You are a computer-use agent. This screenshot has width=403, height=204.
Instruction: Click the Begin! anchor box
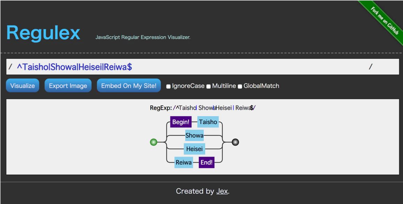click(181, 122)
